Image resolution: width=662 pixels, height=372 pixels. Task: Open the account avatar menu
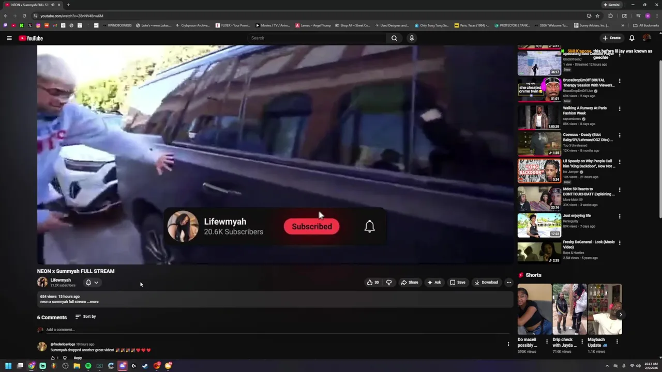(x=646, y=38)
